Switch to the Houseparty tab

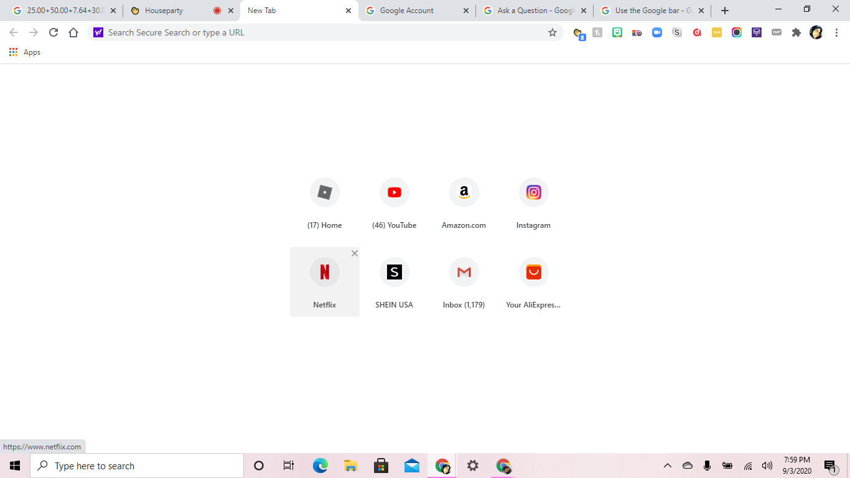181,11
